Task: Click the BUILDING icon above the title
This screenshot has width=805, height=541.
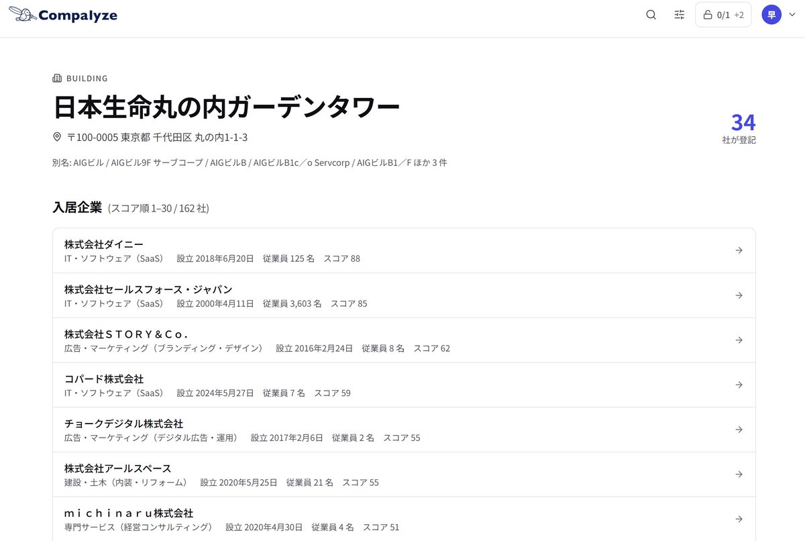Action: 57,79
